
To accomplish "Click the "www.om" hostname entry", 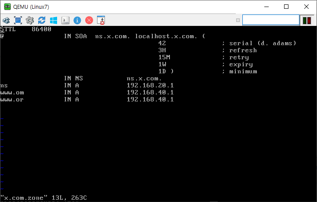I will pyautogui.click(x=12, y=93).
